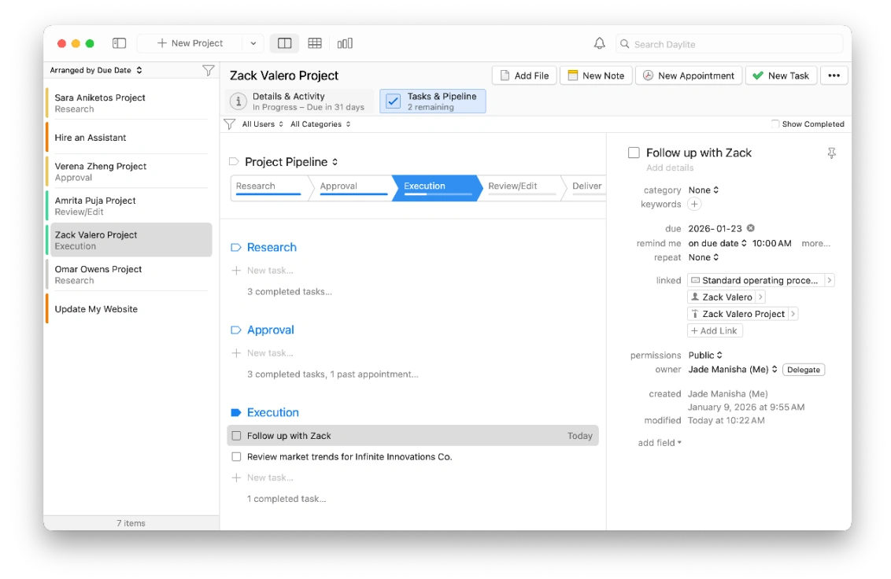This screenshot has width=891, height=579.
Task: Complete task via detail panel checkbox
Action: [634, 153]
